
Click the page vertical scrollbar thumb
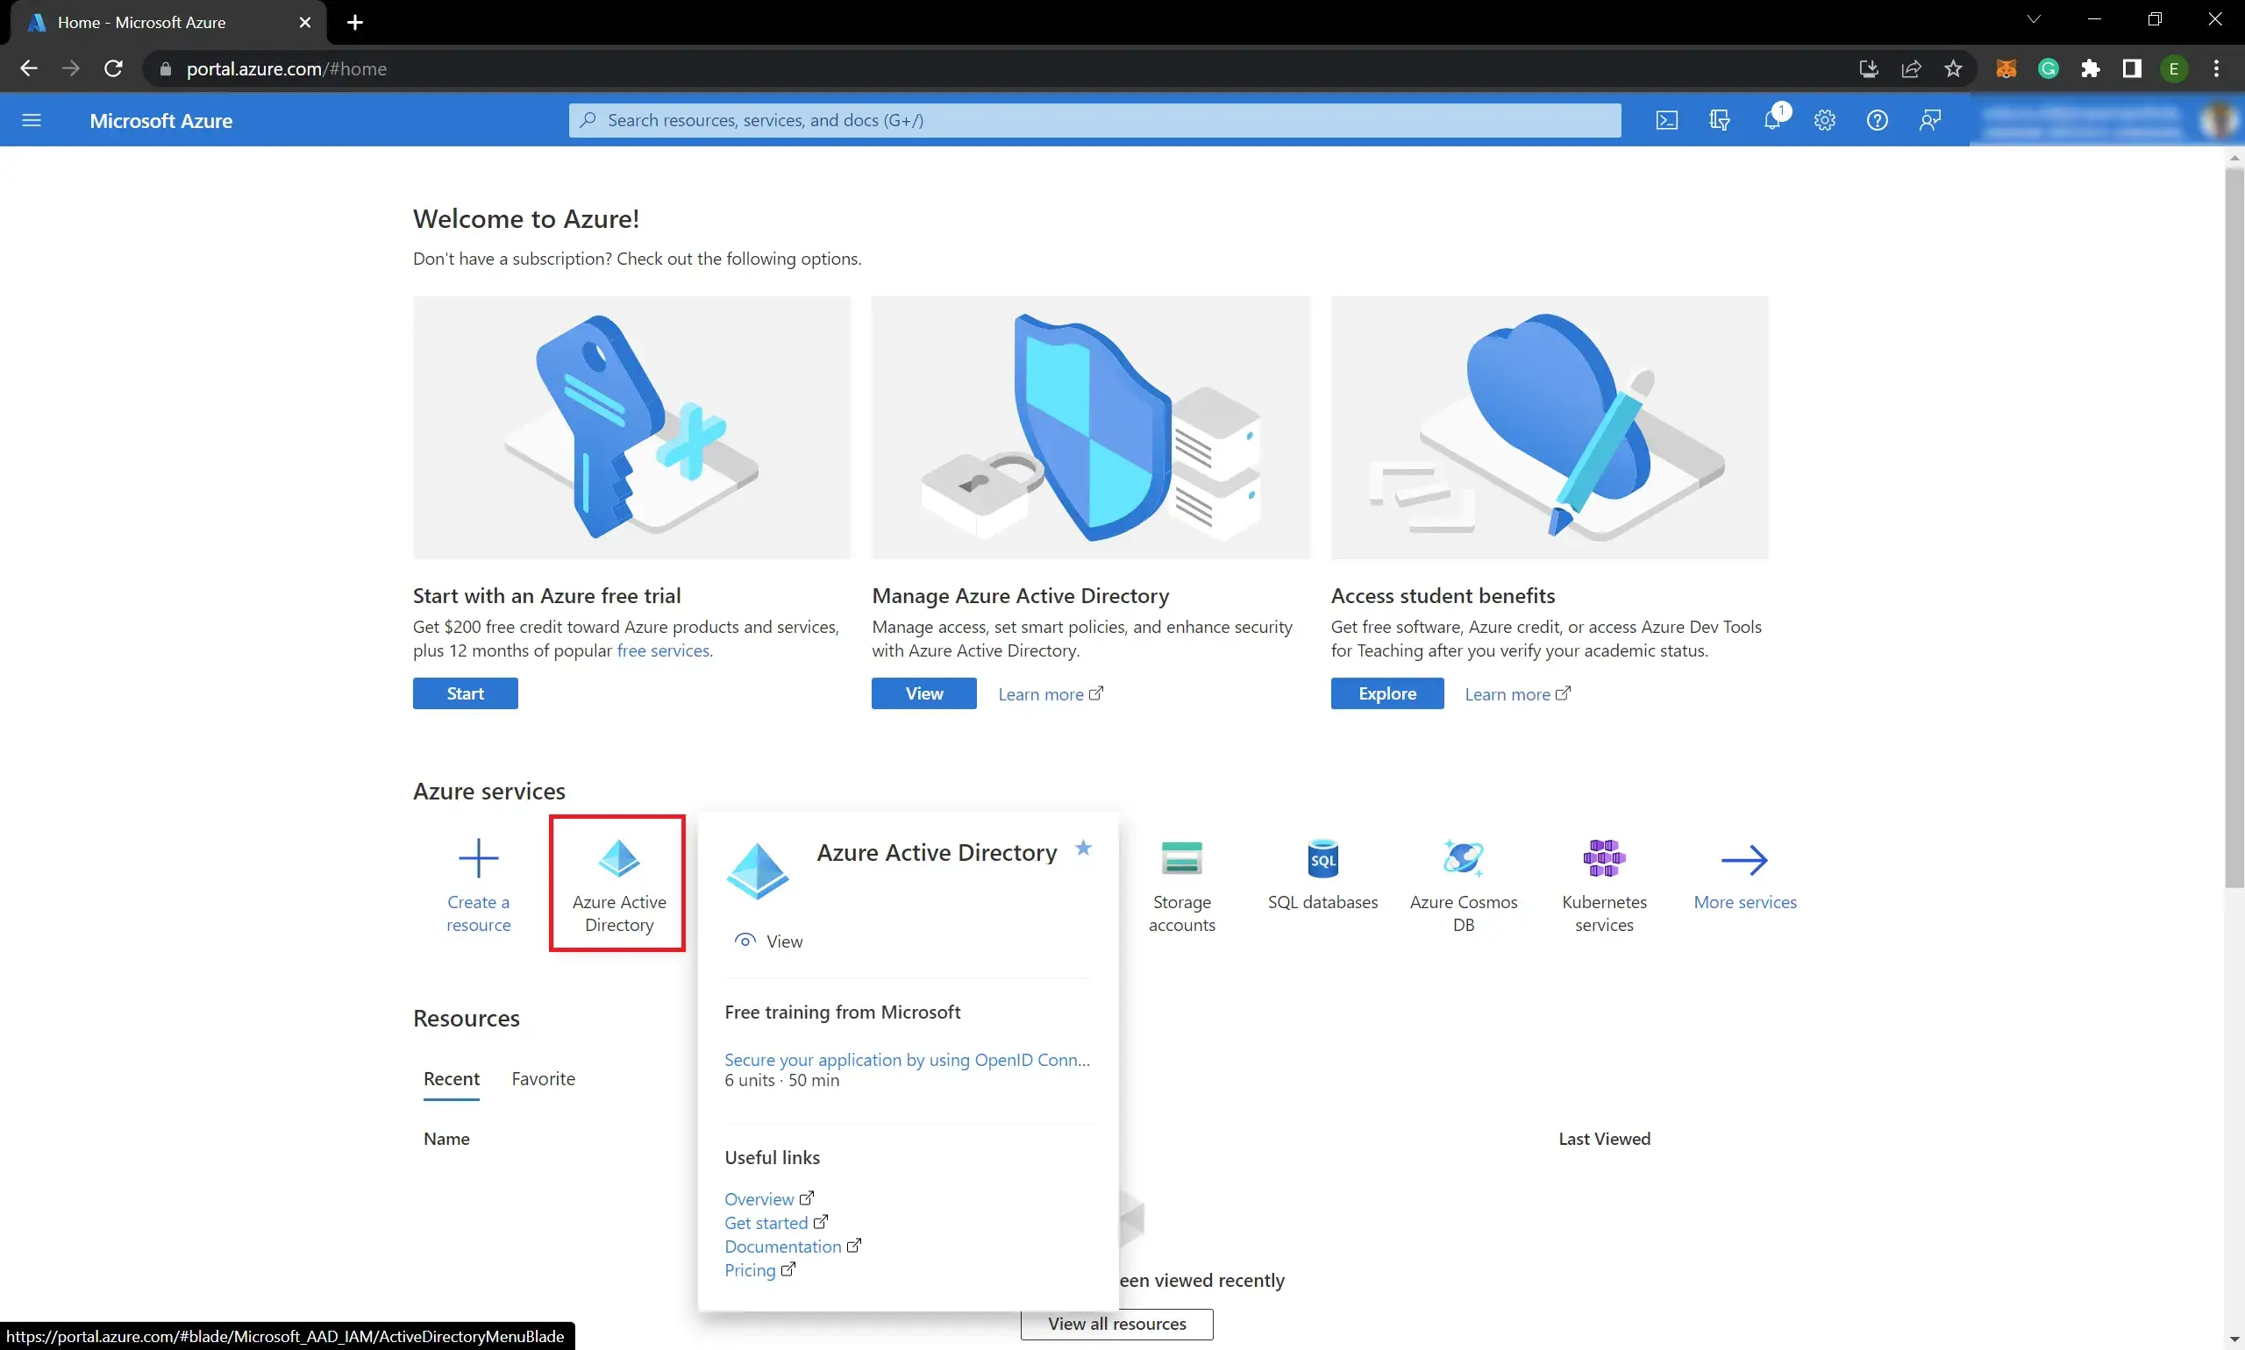(x=2234, y=528)
